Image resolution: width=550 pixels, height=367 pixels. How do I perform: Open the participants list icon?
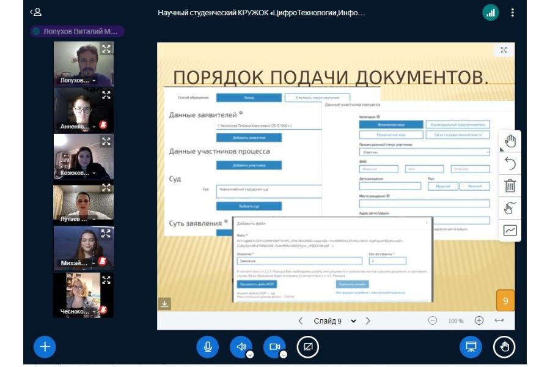pos(36,12)
